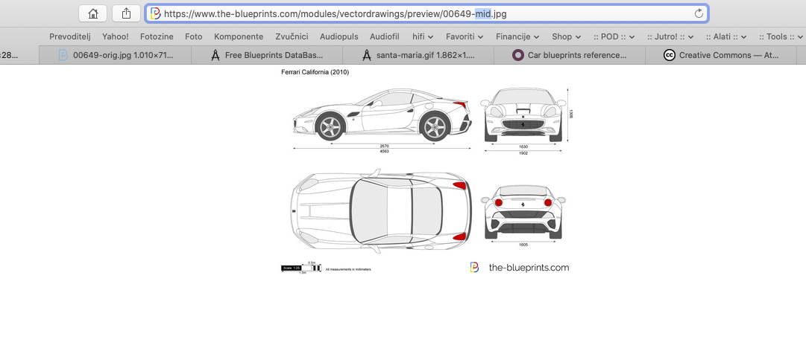Click the Ferrari front view drawing
806x348 pixels.
(523, 115)
